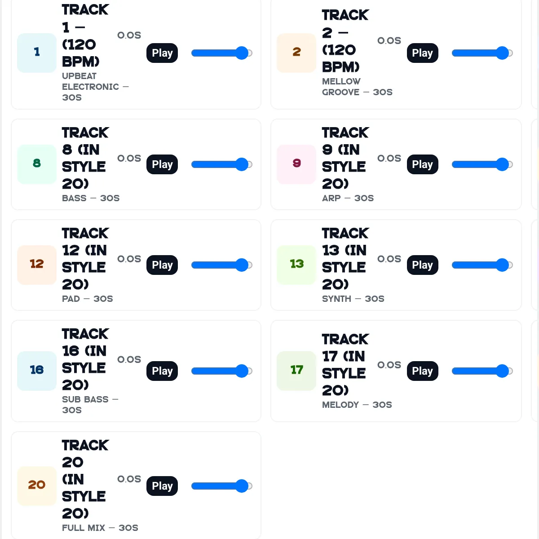
Task: Set the Track 1 volume slider
Action: pos(222,53)
